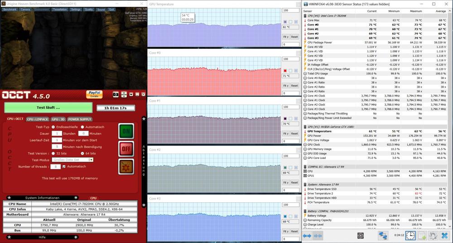Select the 32 bits test version
Screen dimensions: 453x243
point(54,153)
